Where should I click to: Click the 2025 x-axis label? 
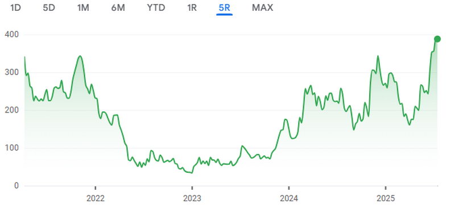[386, 199]
